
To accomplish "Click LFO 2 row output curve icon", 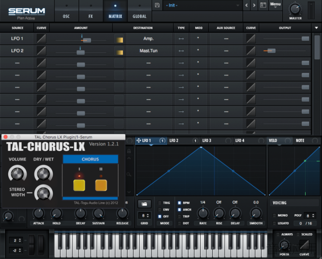I will [251, 51].
